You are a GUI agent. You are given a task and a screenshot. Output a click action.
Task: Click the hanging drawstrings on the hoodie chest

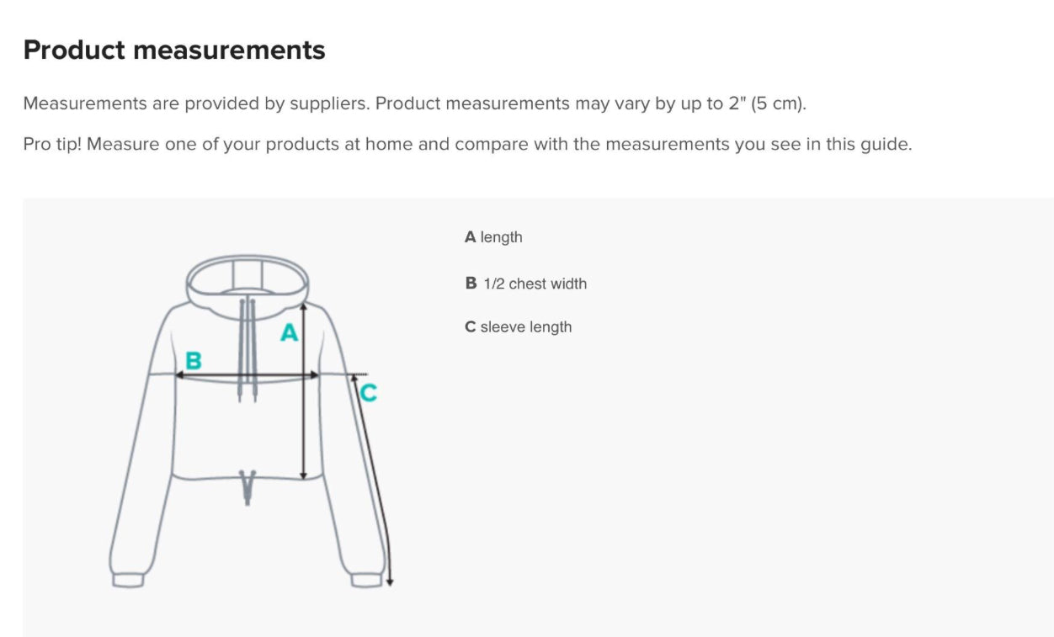coord(248,348)
